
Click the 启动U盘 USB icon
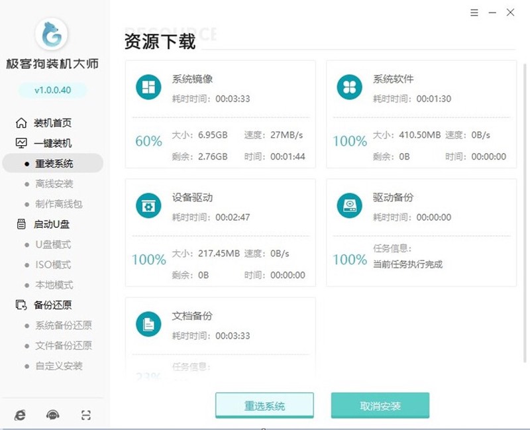click(21, 224)
